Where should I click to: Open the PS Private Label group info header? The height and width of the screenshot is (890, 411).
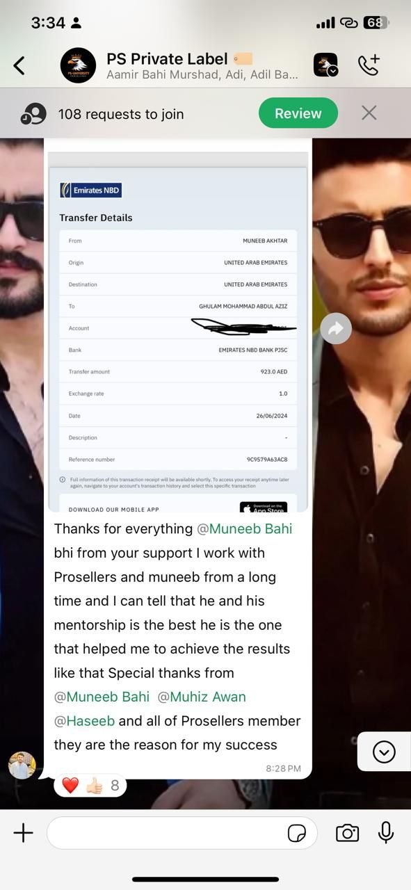pos(202,65)
